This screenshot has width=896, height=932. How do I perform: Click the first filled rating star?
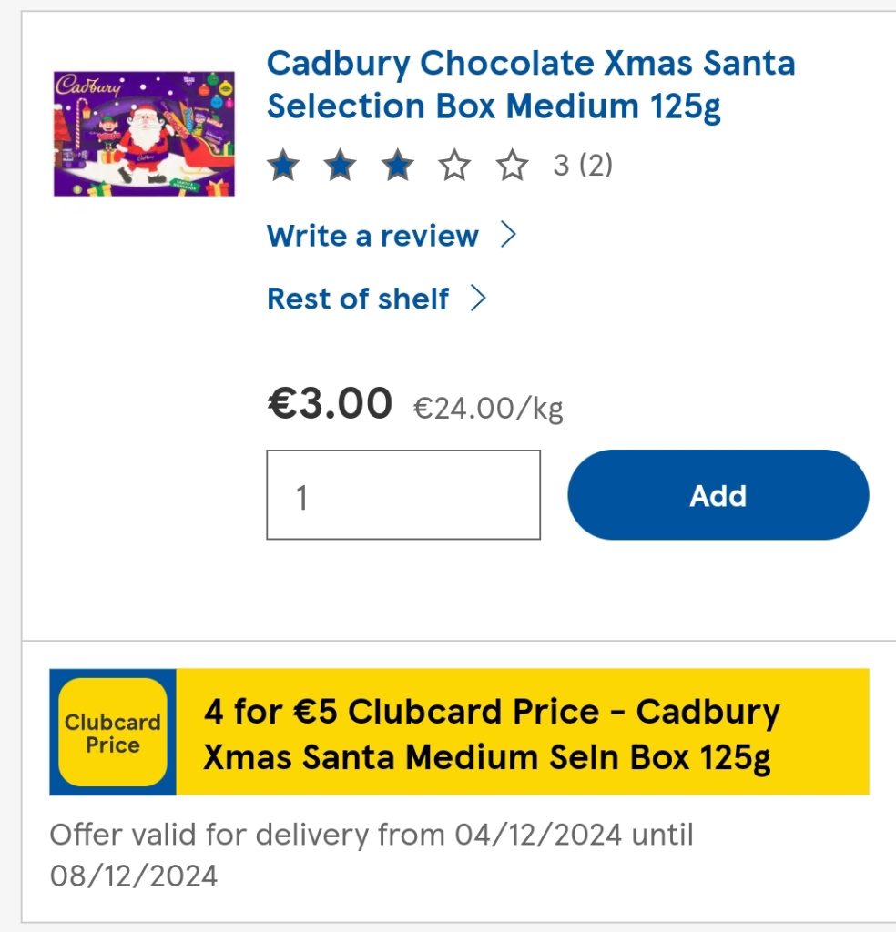pyautogui.click(x=283, y=166)
